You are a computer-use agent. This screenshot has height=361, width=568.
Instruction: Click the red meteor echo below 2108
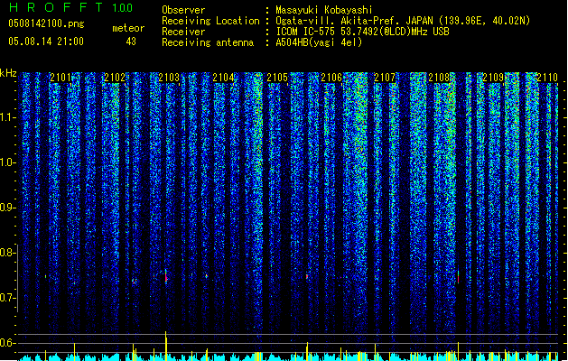pyautogui.click(x=458, y=277)
